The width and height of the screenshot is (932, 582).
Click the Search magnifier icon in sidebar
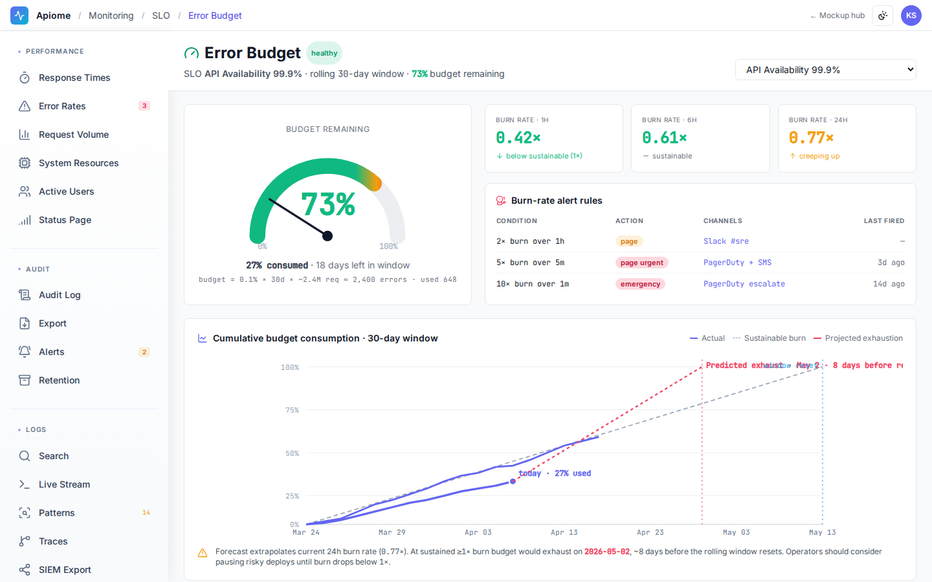click(x=25, y=456)
